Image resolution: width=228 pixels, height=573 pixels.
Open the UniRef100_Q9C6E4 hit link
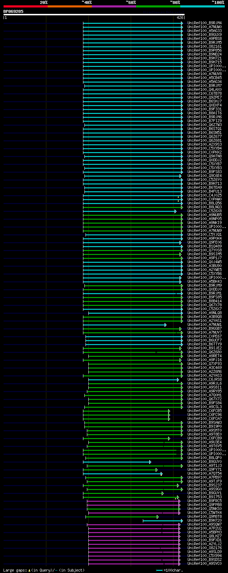point(204,176)
